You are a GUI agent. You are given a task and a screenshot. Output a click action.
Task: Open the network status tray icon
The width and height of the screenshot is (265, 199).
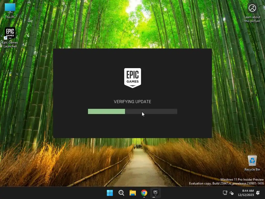[x=225, y=193]
